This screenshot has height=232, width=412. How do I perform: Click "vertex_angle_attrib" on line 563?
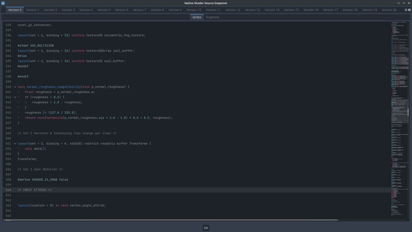click(x=88, y=206)
